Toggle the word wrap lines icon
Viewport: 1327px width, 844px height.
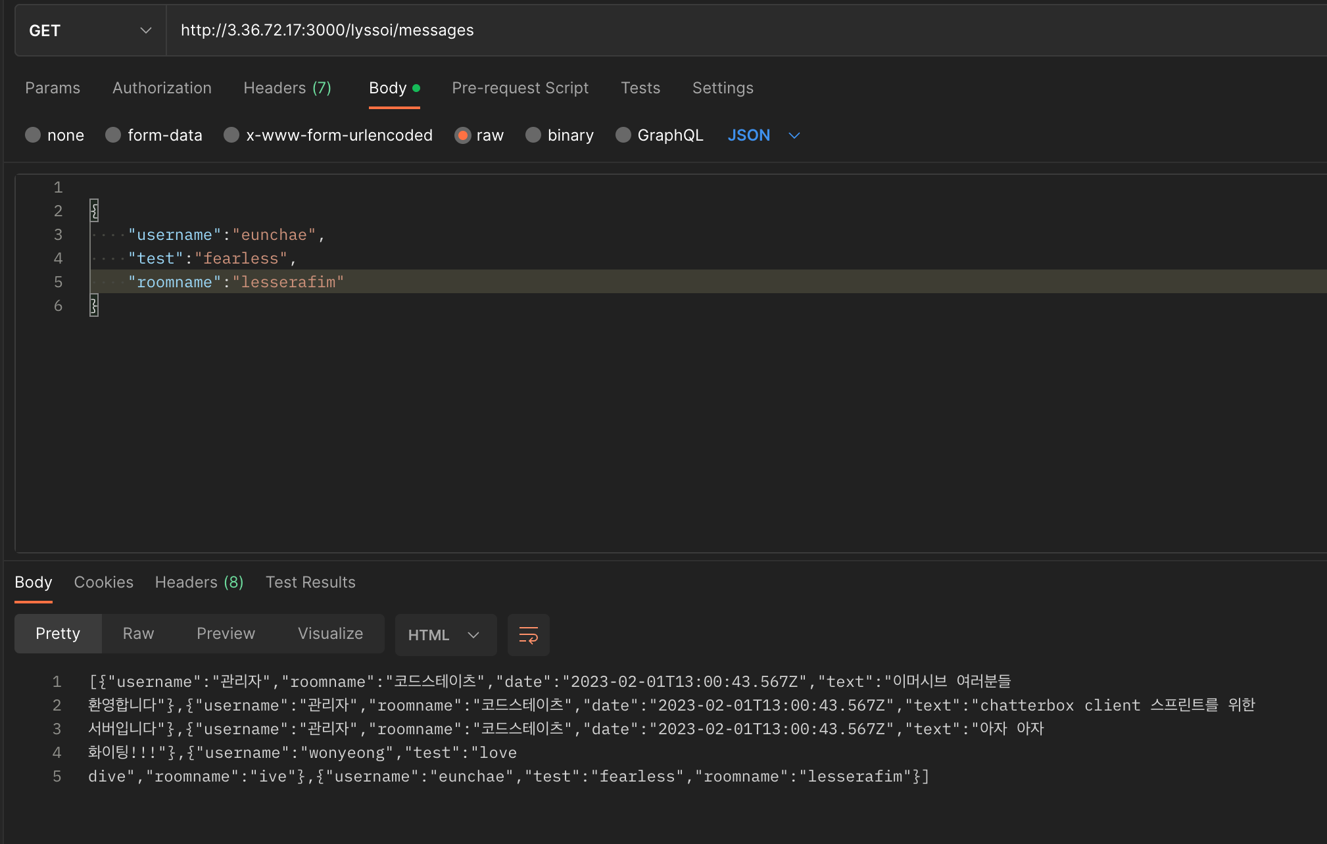(x=528, y=635)
